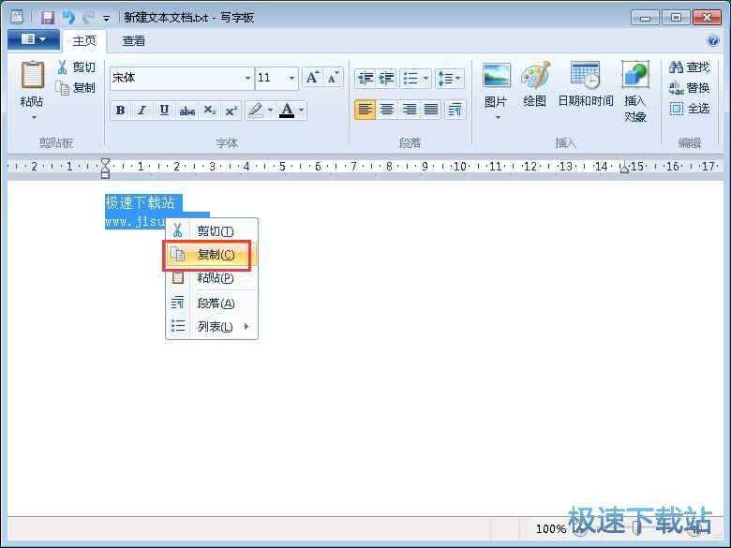The width and height of the screenshot is (731, 548).
Task: Click the Redo arrow in title bar
Action: 89,18
